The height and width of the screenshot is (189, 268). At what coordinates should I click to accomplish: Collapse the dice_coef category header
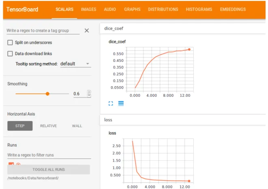pos(183,28)
